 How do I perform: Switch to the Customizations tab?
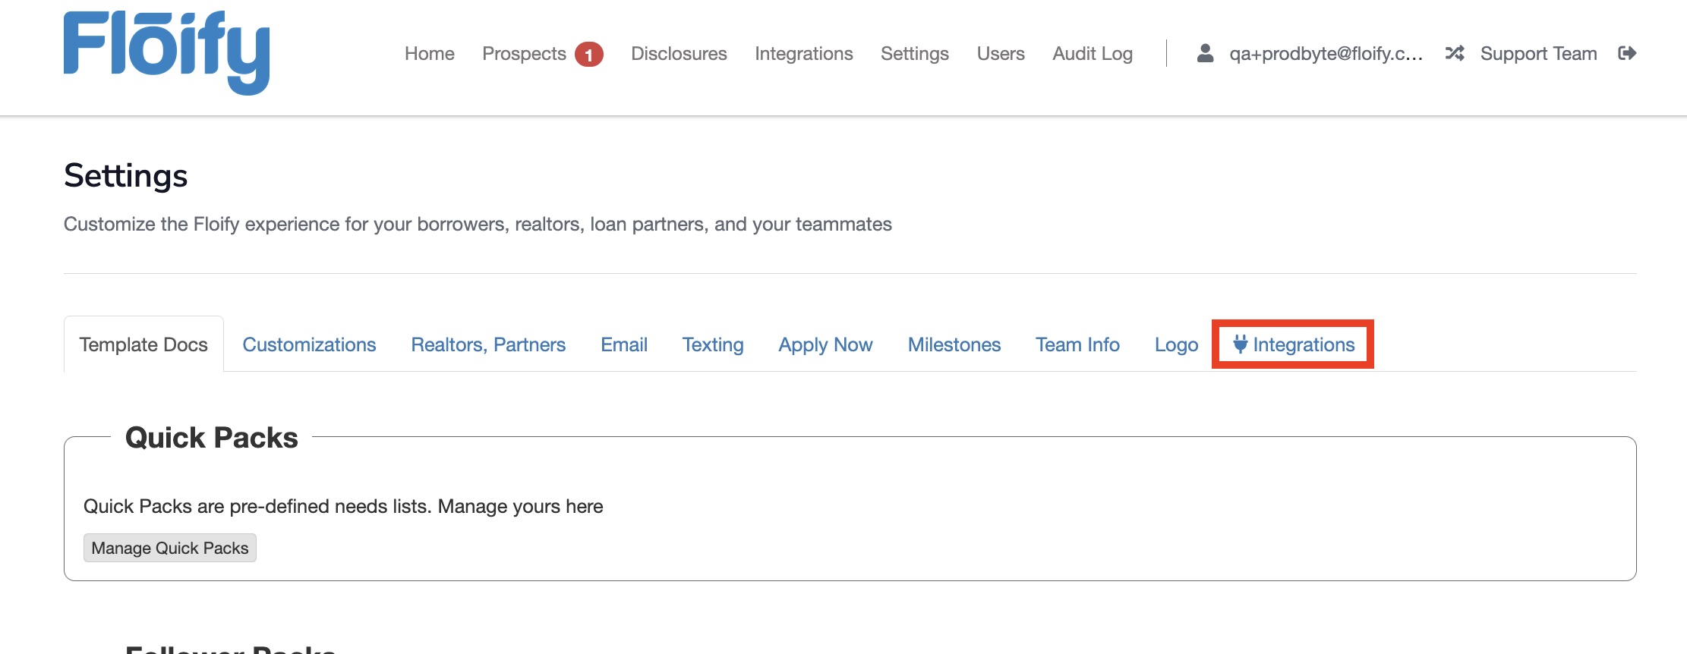(309, 344)
